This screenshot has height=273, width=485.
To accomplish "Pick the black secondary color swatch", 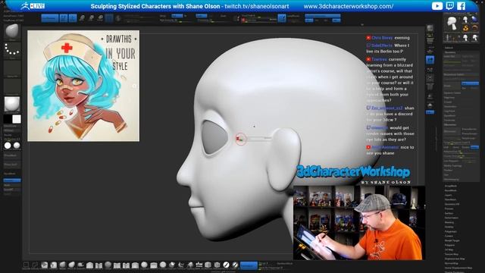I will click(8, 119).
